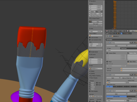Enable the Object Offset checkbox
This screenshot has height=102, width=137.
pos(128,61)
